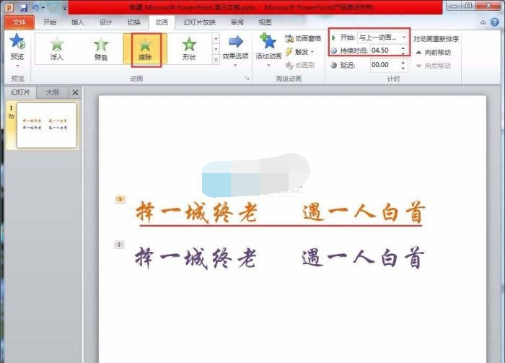The image size is (505, 363).
Task: Click 向前移动 (Move Earlier) button
Action: (434, 52)
